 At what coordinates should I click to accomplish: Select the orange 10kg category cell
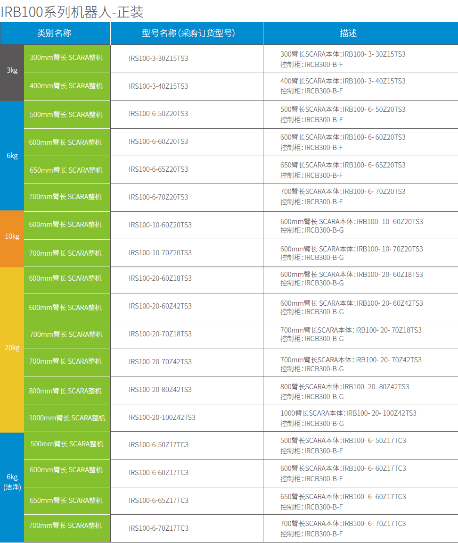pos(12,239)
